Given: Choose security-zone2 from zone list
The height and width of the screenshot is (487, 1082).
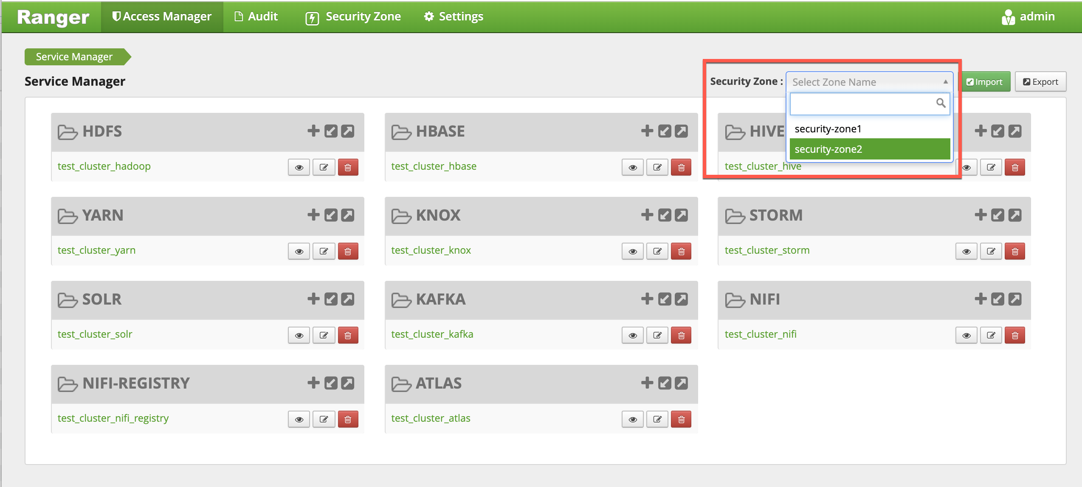Looking at the screenshot, I should click(869, 149).
